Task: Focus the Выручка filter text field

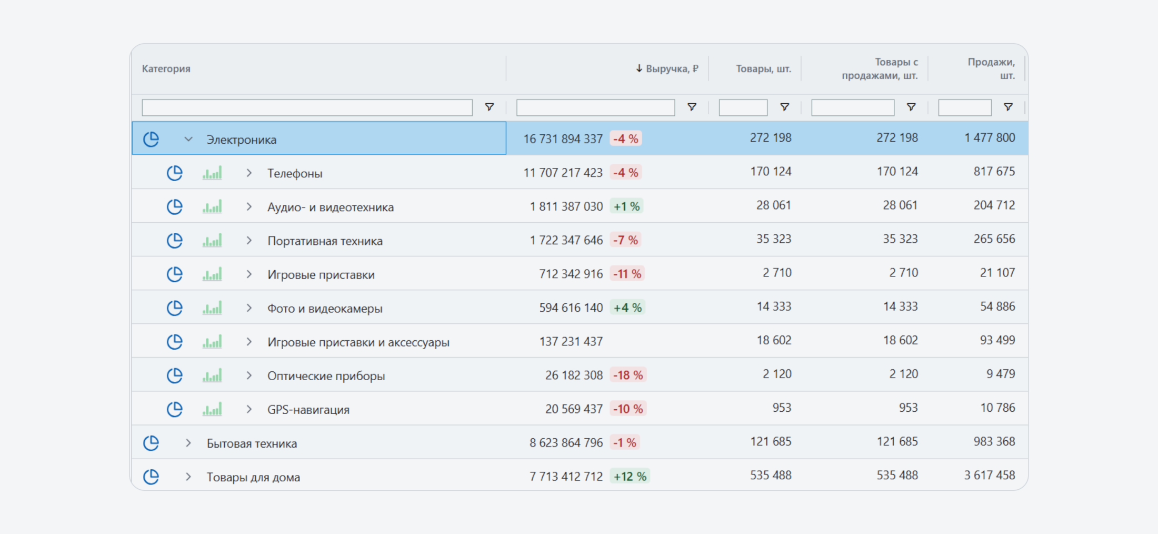Action: pos(596,107)
